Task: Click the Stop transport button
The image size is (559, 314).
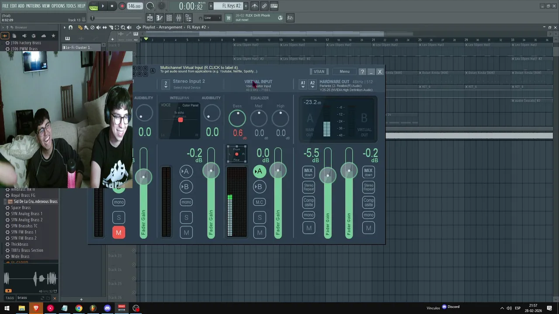Action: [112, 6]
